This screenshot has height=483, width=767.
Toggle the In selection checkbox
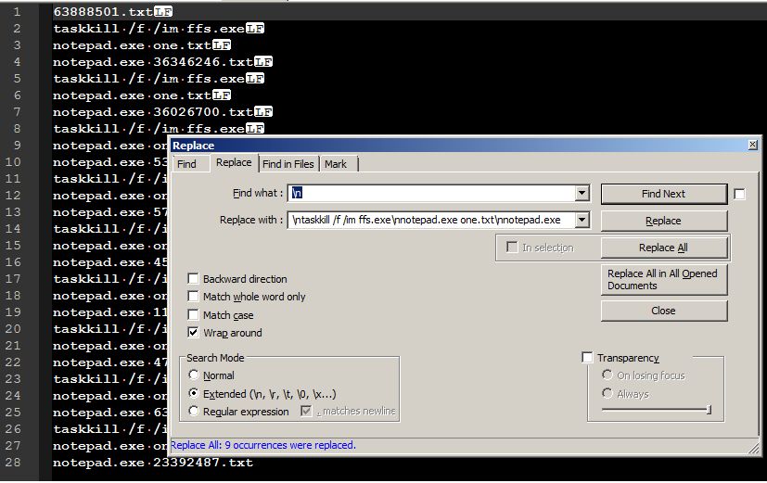[x=512, y=247]
